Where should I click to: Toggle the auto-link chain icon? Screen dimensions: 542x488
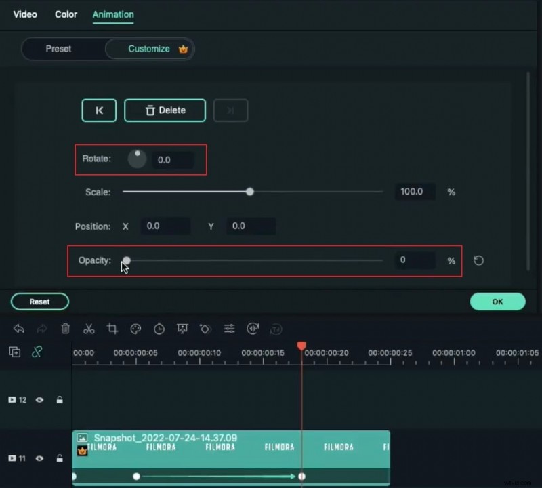click(37, 352)
